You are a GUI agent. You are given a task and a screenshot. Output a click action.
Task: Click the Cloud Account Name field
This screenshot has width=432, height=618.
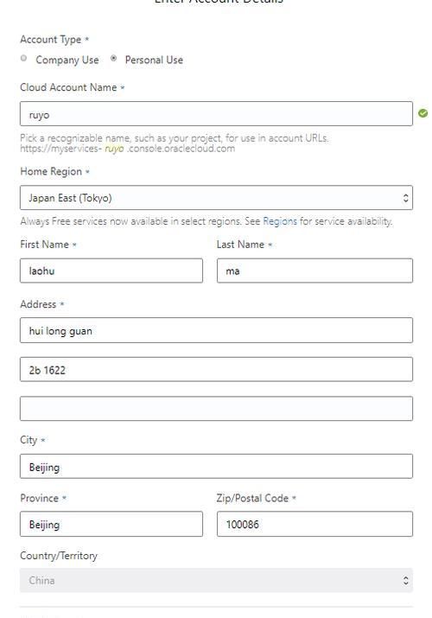tap(216, 114)
